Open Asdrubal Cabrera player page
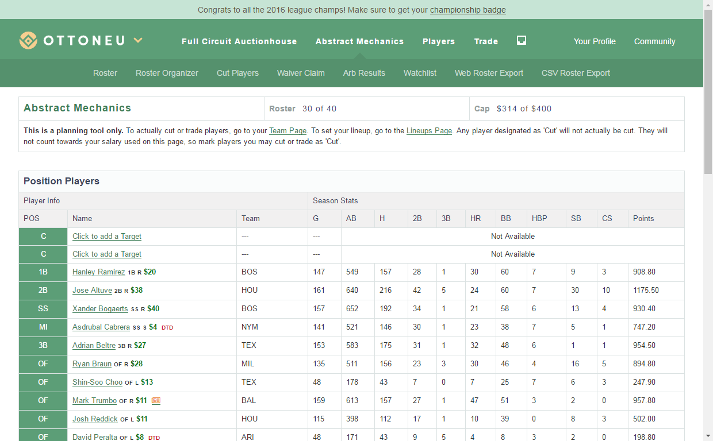Image resolution: width=713 pixels, height=441 pixels. click(101, 327)
